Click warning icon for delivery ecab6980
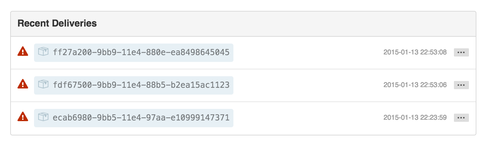490x147 pixels. click(x=23, y=117)
